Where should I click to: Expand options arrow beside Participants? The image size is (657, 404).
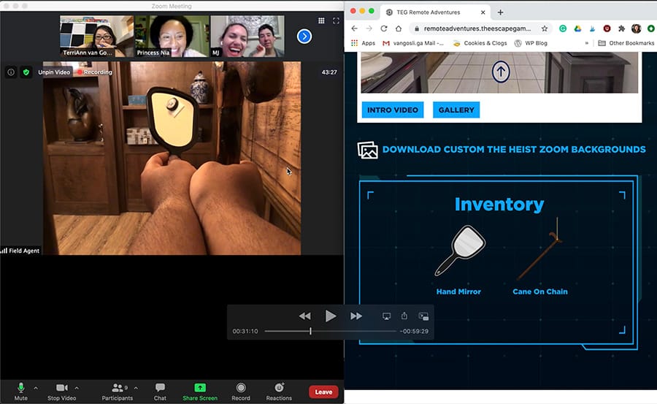point(136,388)
